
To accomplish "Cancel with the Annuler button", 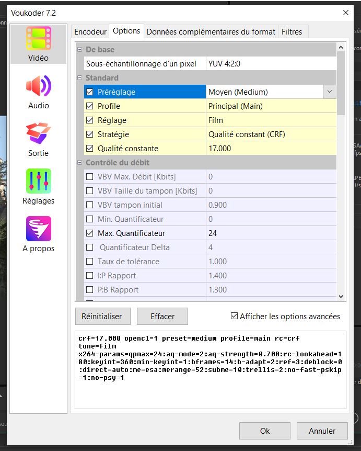I will [322, 431].
